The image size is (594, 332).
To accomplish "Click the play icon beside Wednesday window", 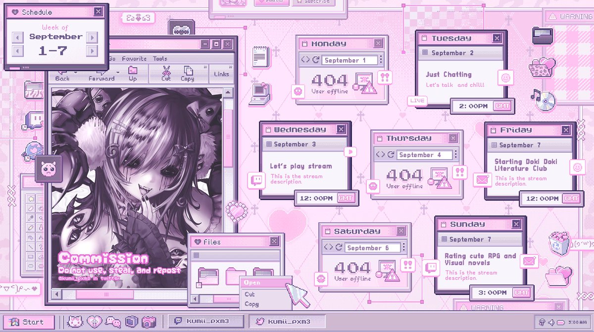I will pos(350,152).
